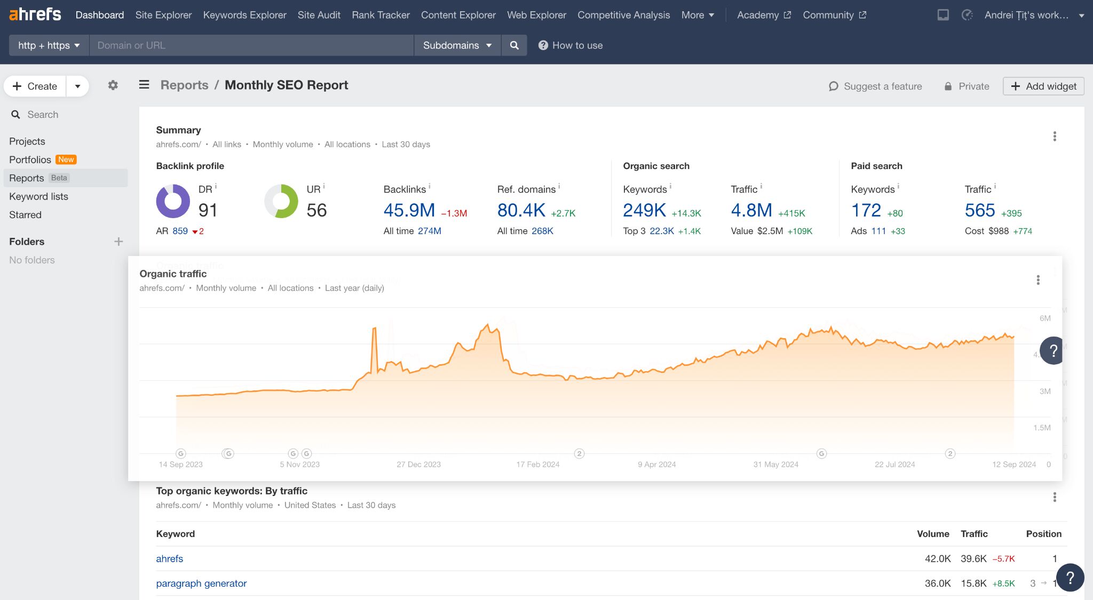
Task: Click plus icon to add a folder
Action: 118,242
